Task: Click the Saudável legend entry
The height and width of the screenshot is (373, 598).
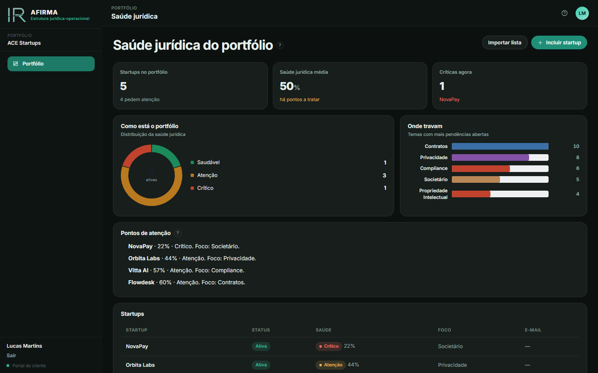Action: (288, 162)
